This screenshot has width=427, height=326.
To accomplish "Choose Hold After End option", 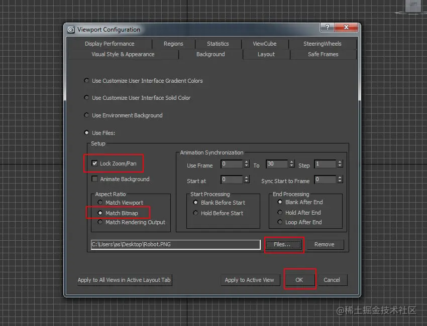I will click(x=280, y=212).
